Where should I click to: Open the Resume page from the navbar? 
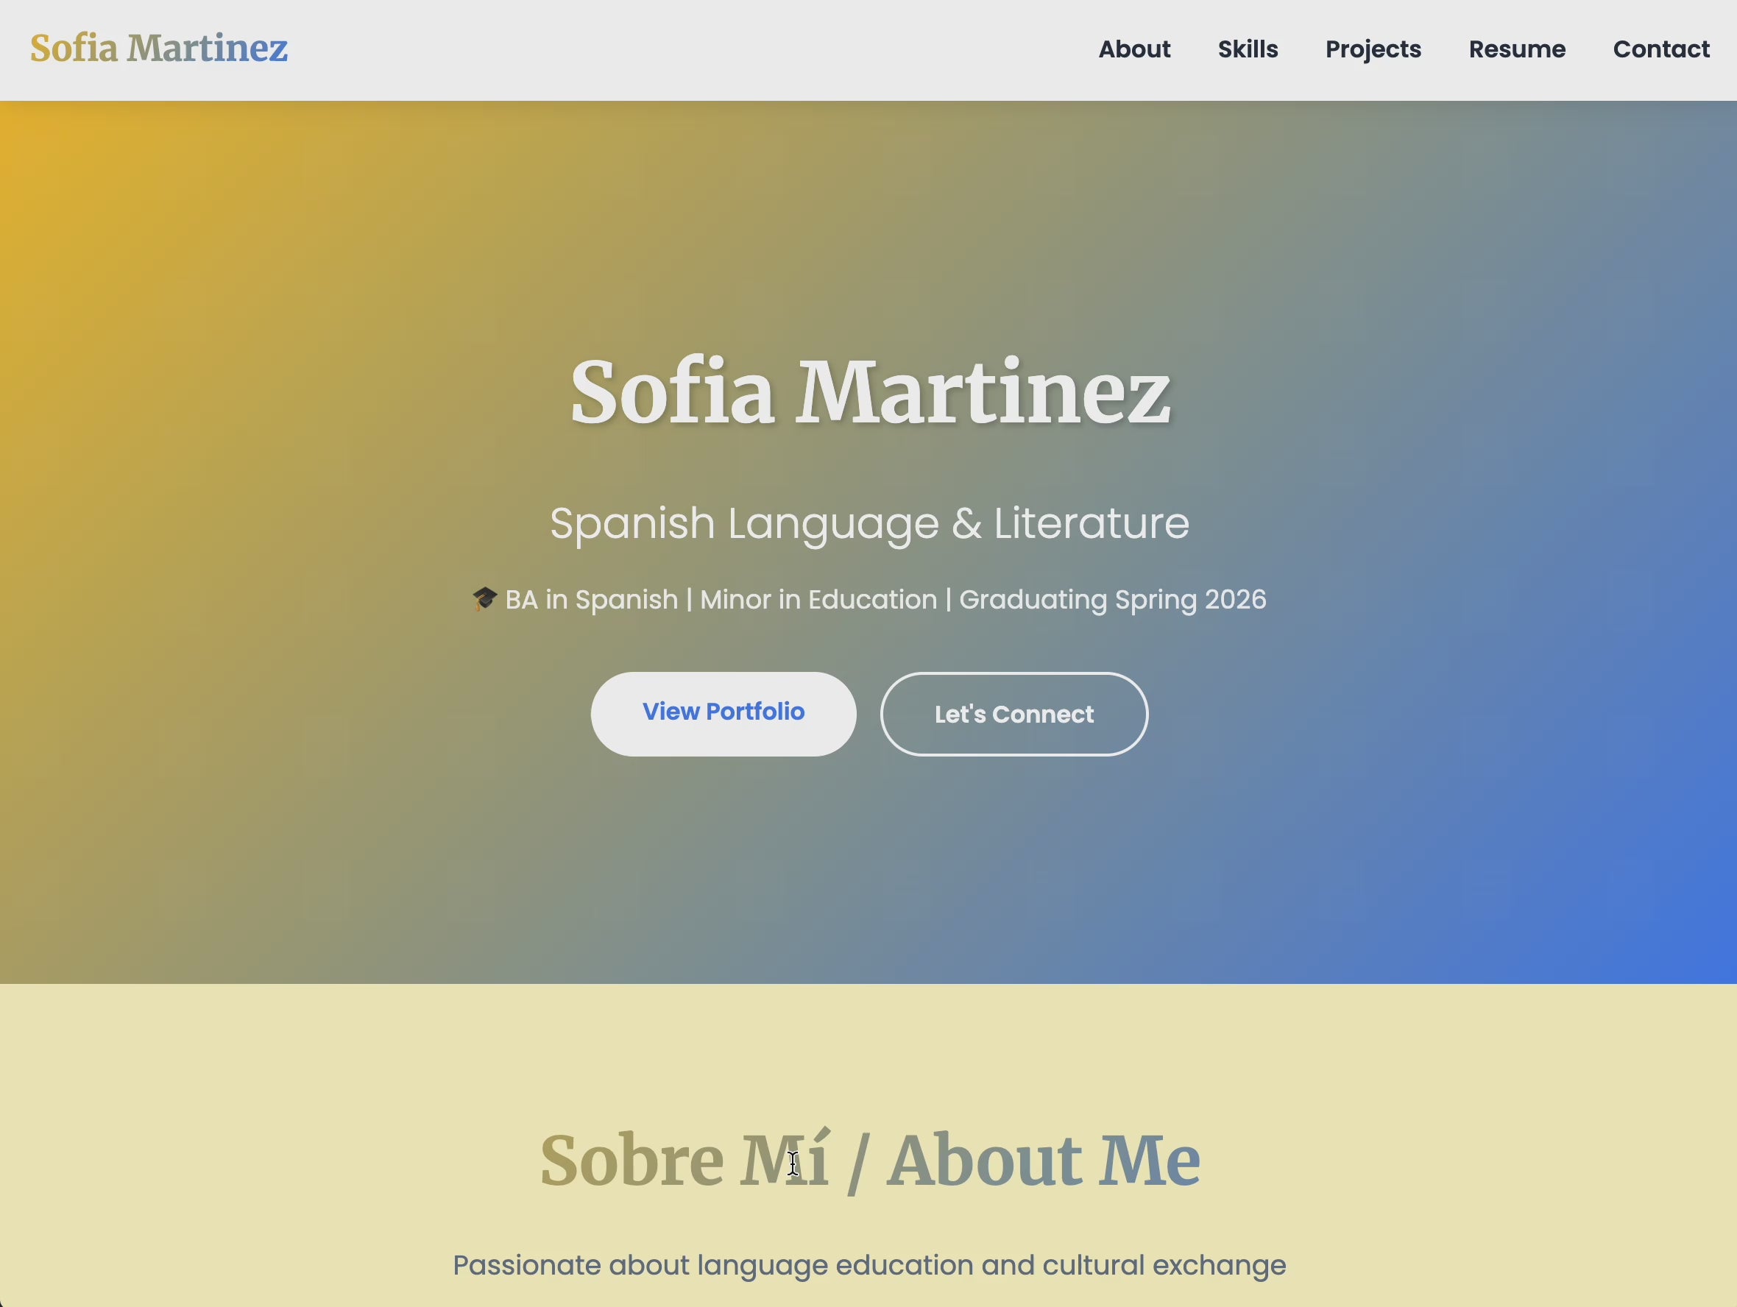(1516, 49)
